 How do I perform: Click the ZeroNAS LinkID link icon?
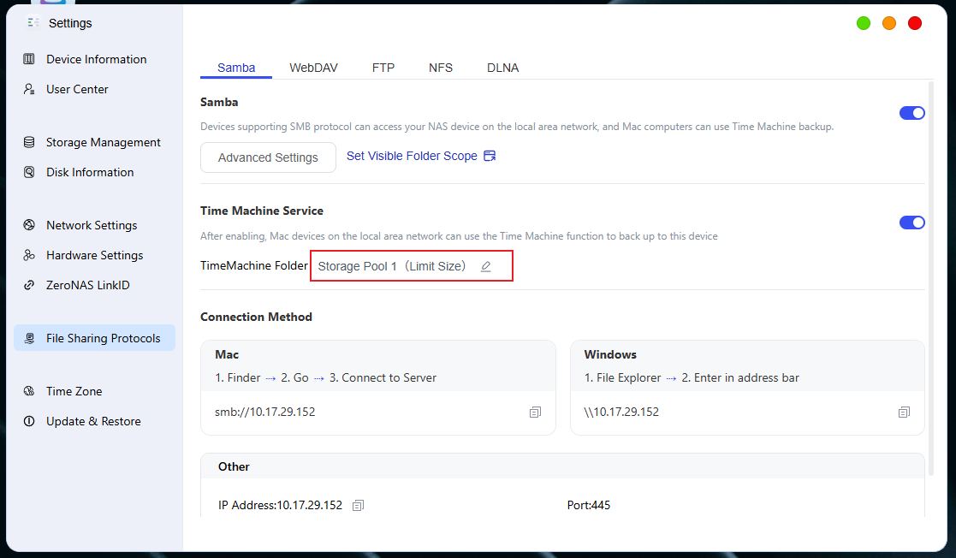(x=28, y=285)
